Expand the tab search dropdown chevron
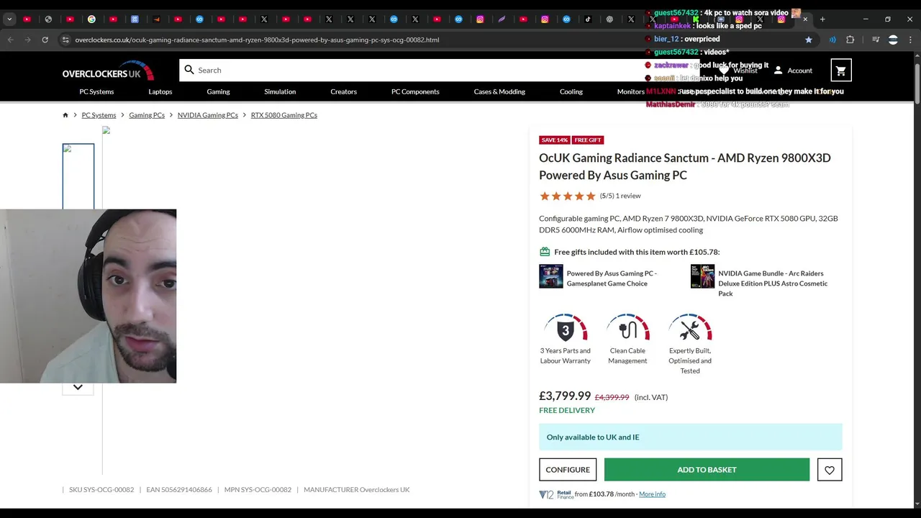The height and width of the screenshot is (518, 921). 9,19
